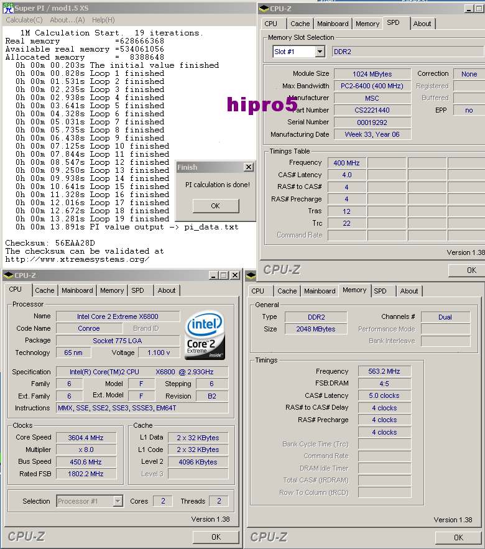Switch to Cache tab in CPU window

45,290
